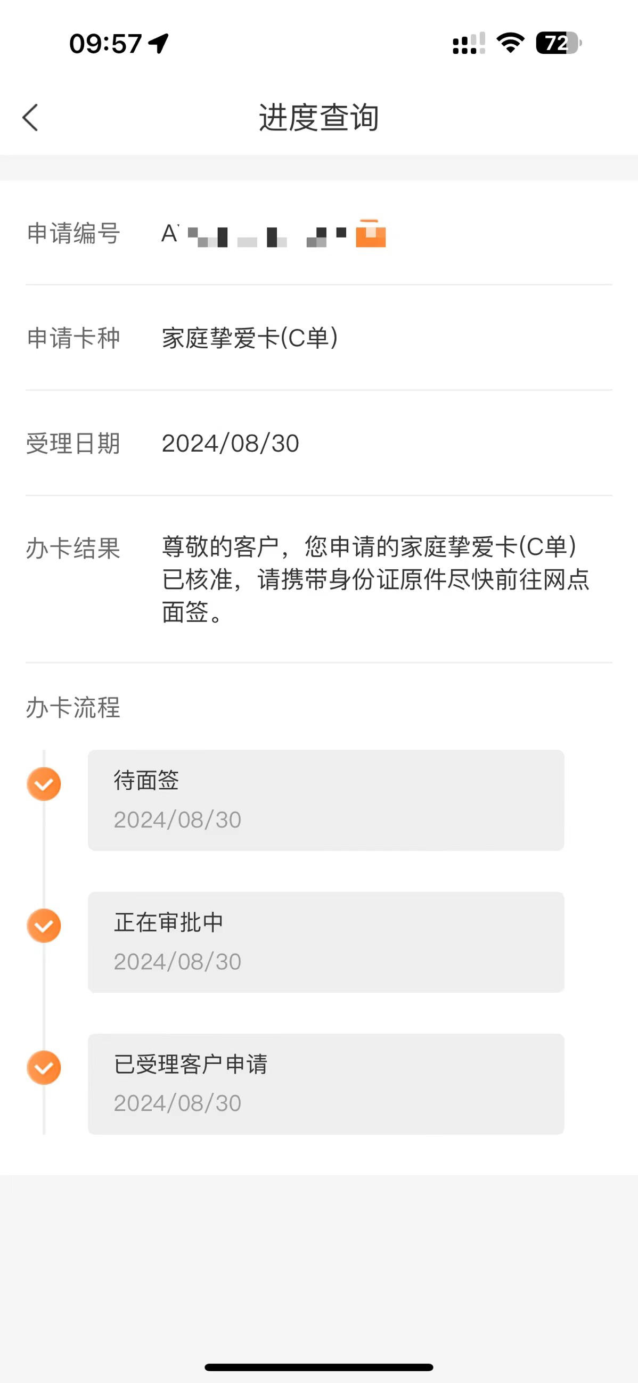Tap the orange copy icon beside application number
The height and width of the screenshot is (1383, 638).
[371, 233]
